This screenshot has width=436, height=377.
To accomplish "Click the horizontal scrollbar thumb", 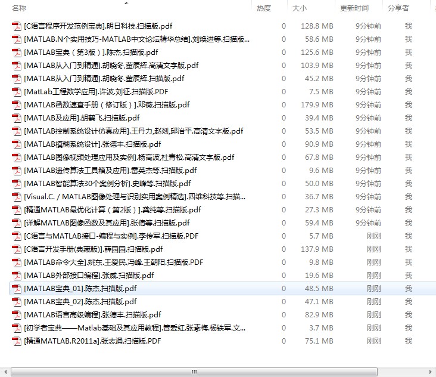I will [x=194, y=372].
